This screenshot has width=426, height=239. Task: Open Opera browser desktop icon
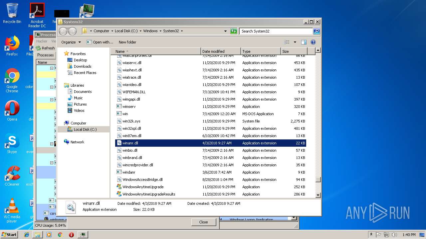pos(12,111)
